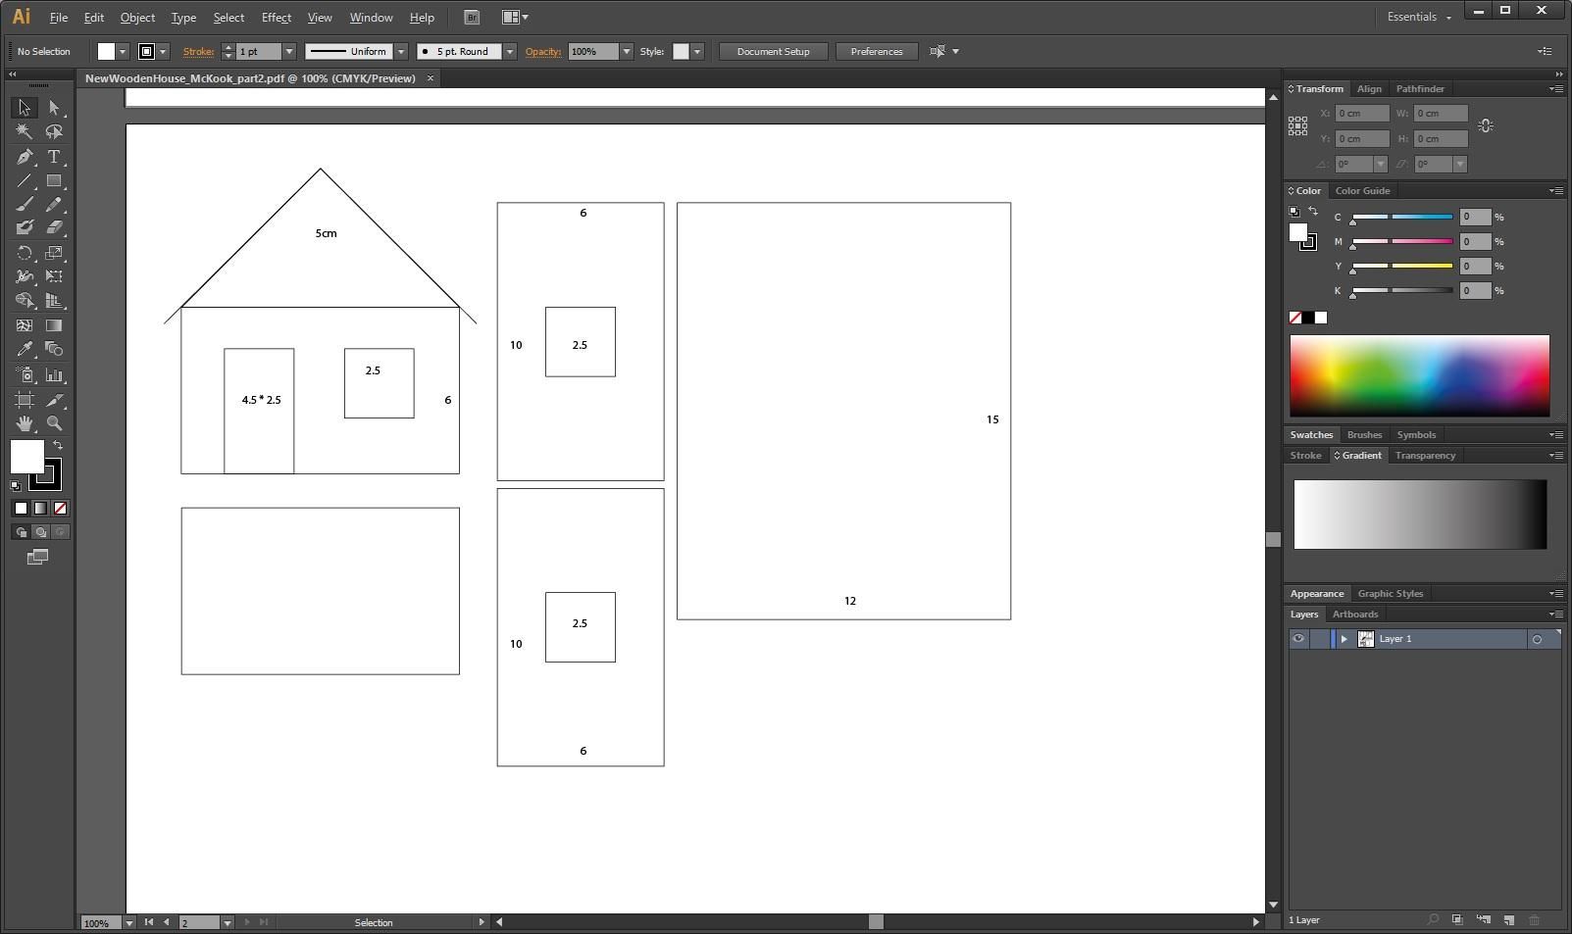Screen dimensions: 1572x934
Task: Switch to the Pathfinder tab
Action: 1420,88
